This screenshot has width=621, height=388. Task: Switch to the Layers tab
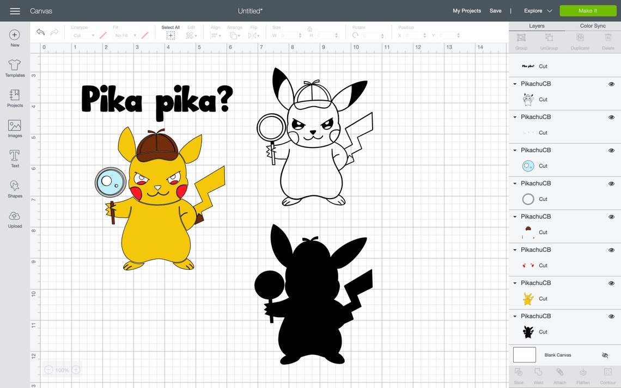pos(537,26)
